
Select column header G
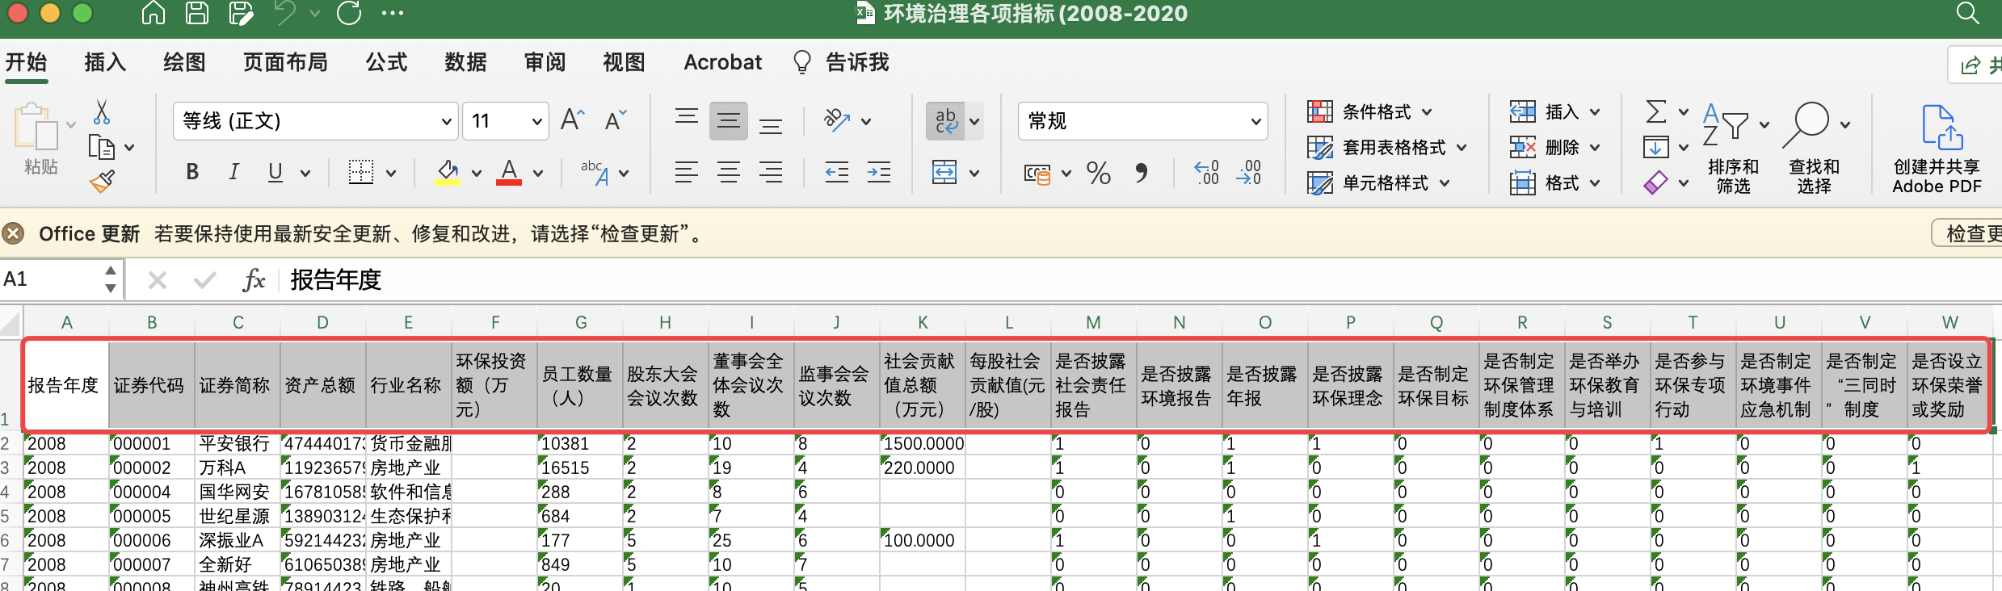pos(581,322)
